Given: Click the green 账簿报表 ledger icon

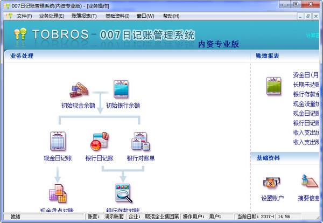Looking at the screenshot, I should point(273,86).
